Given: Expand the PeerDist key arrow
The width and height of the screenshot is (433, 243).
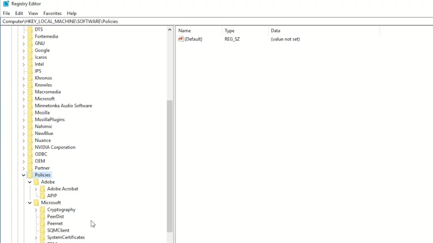Looking at the screenshot, I should pos(36,216).
